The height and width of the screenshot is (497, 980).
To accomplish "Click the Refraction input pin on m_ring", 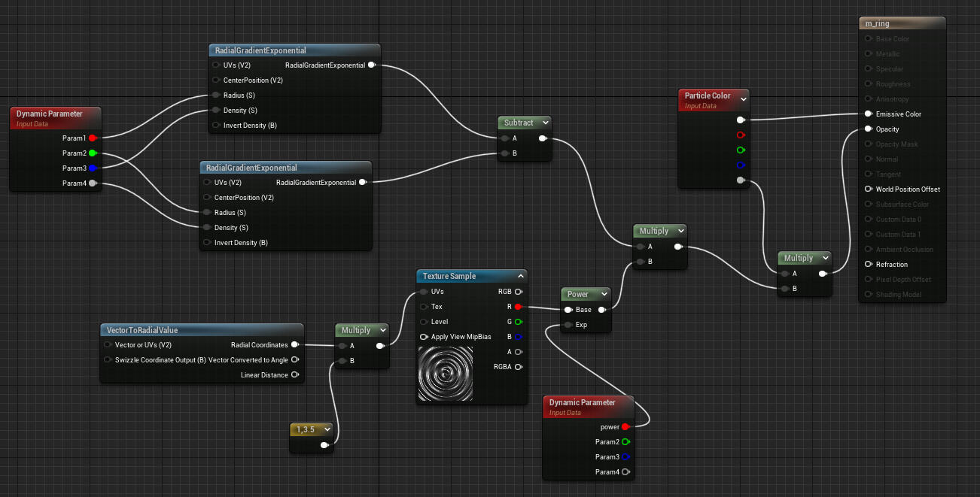I will 869,265.
